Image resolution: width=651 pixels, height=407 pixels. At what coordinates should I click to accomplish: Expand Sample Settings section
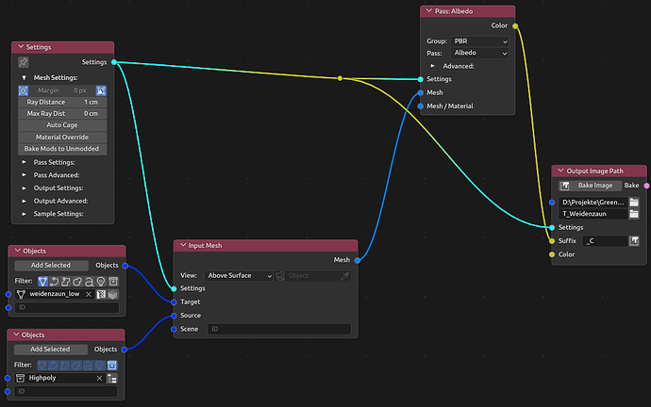point(25,214)
